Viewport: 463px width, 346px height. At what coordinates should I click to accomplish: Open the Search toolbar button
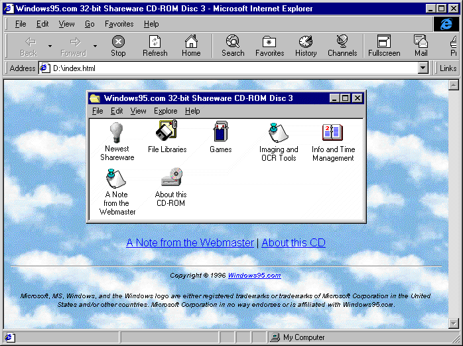(x=233, y=46)
